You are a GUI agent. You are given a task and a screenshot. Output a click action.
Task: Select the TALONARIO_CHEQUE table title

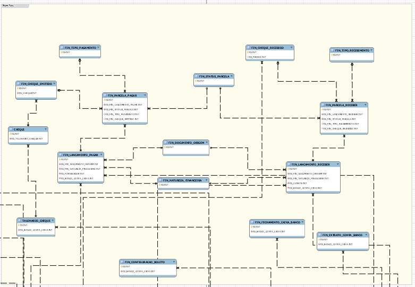(36, 221)
